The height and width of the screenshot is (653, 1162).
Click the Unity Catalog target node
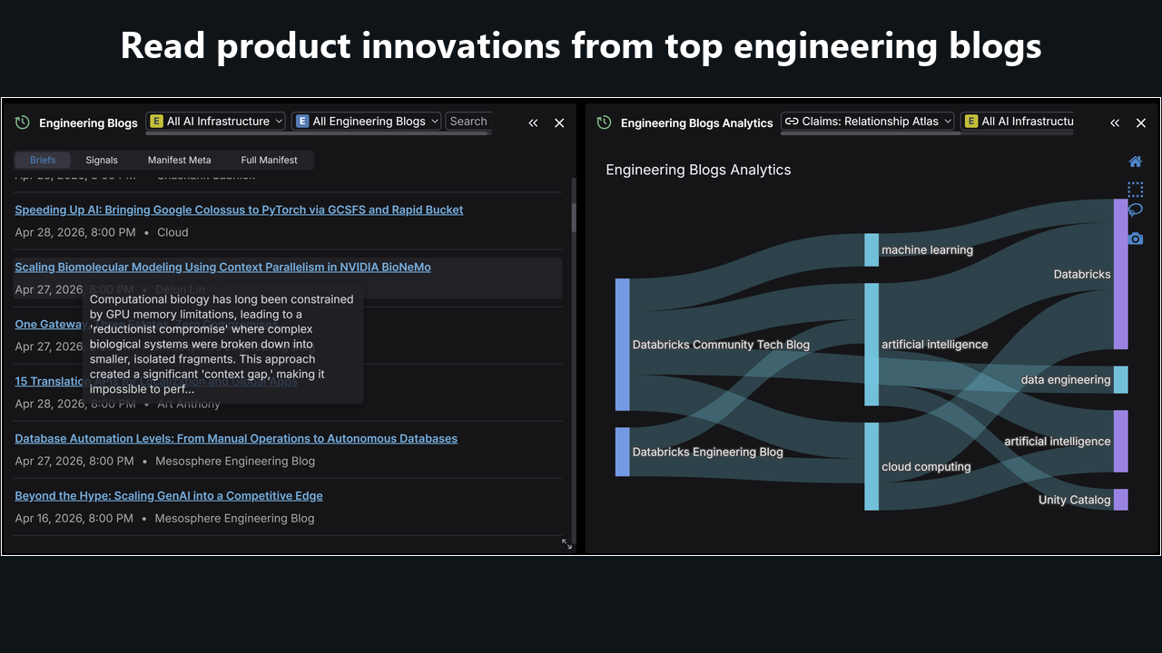click(x=1121, y=500)
